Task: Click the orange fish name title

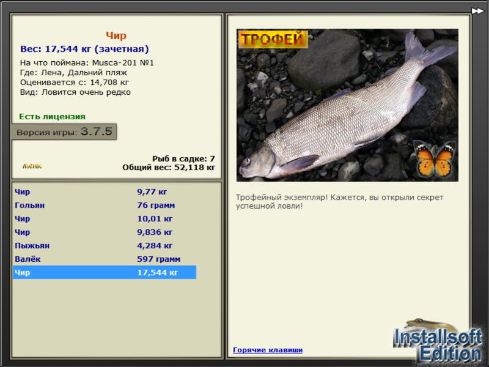Action: click(x=116, y=35)
